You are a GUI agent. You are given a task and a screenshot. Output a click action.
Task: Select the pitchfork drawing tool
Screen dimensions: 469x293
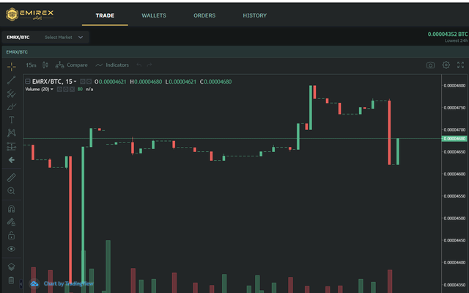(x=12, y=93)
